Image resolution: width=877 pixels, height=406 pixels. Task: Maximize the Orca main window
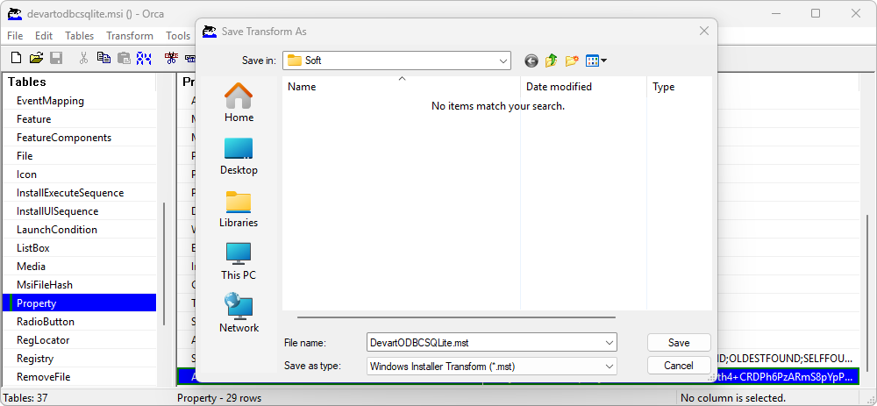point(816,13)
